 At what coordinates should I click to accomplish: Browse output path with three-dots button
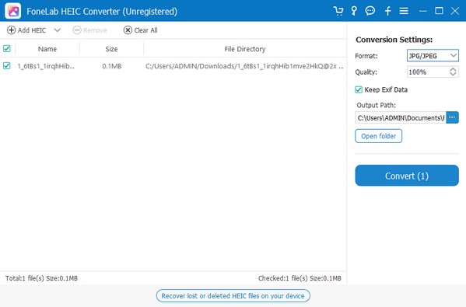coord(452,117)
